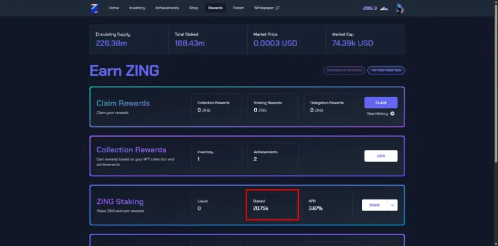Switch to the Fanart page
The height and width of the screenshot is (246, 498).
point(238,8)
